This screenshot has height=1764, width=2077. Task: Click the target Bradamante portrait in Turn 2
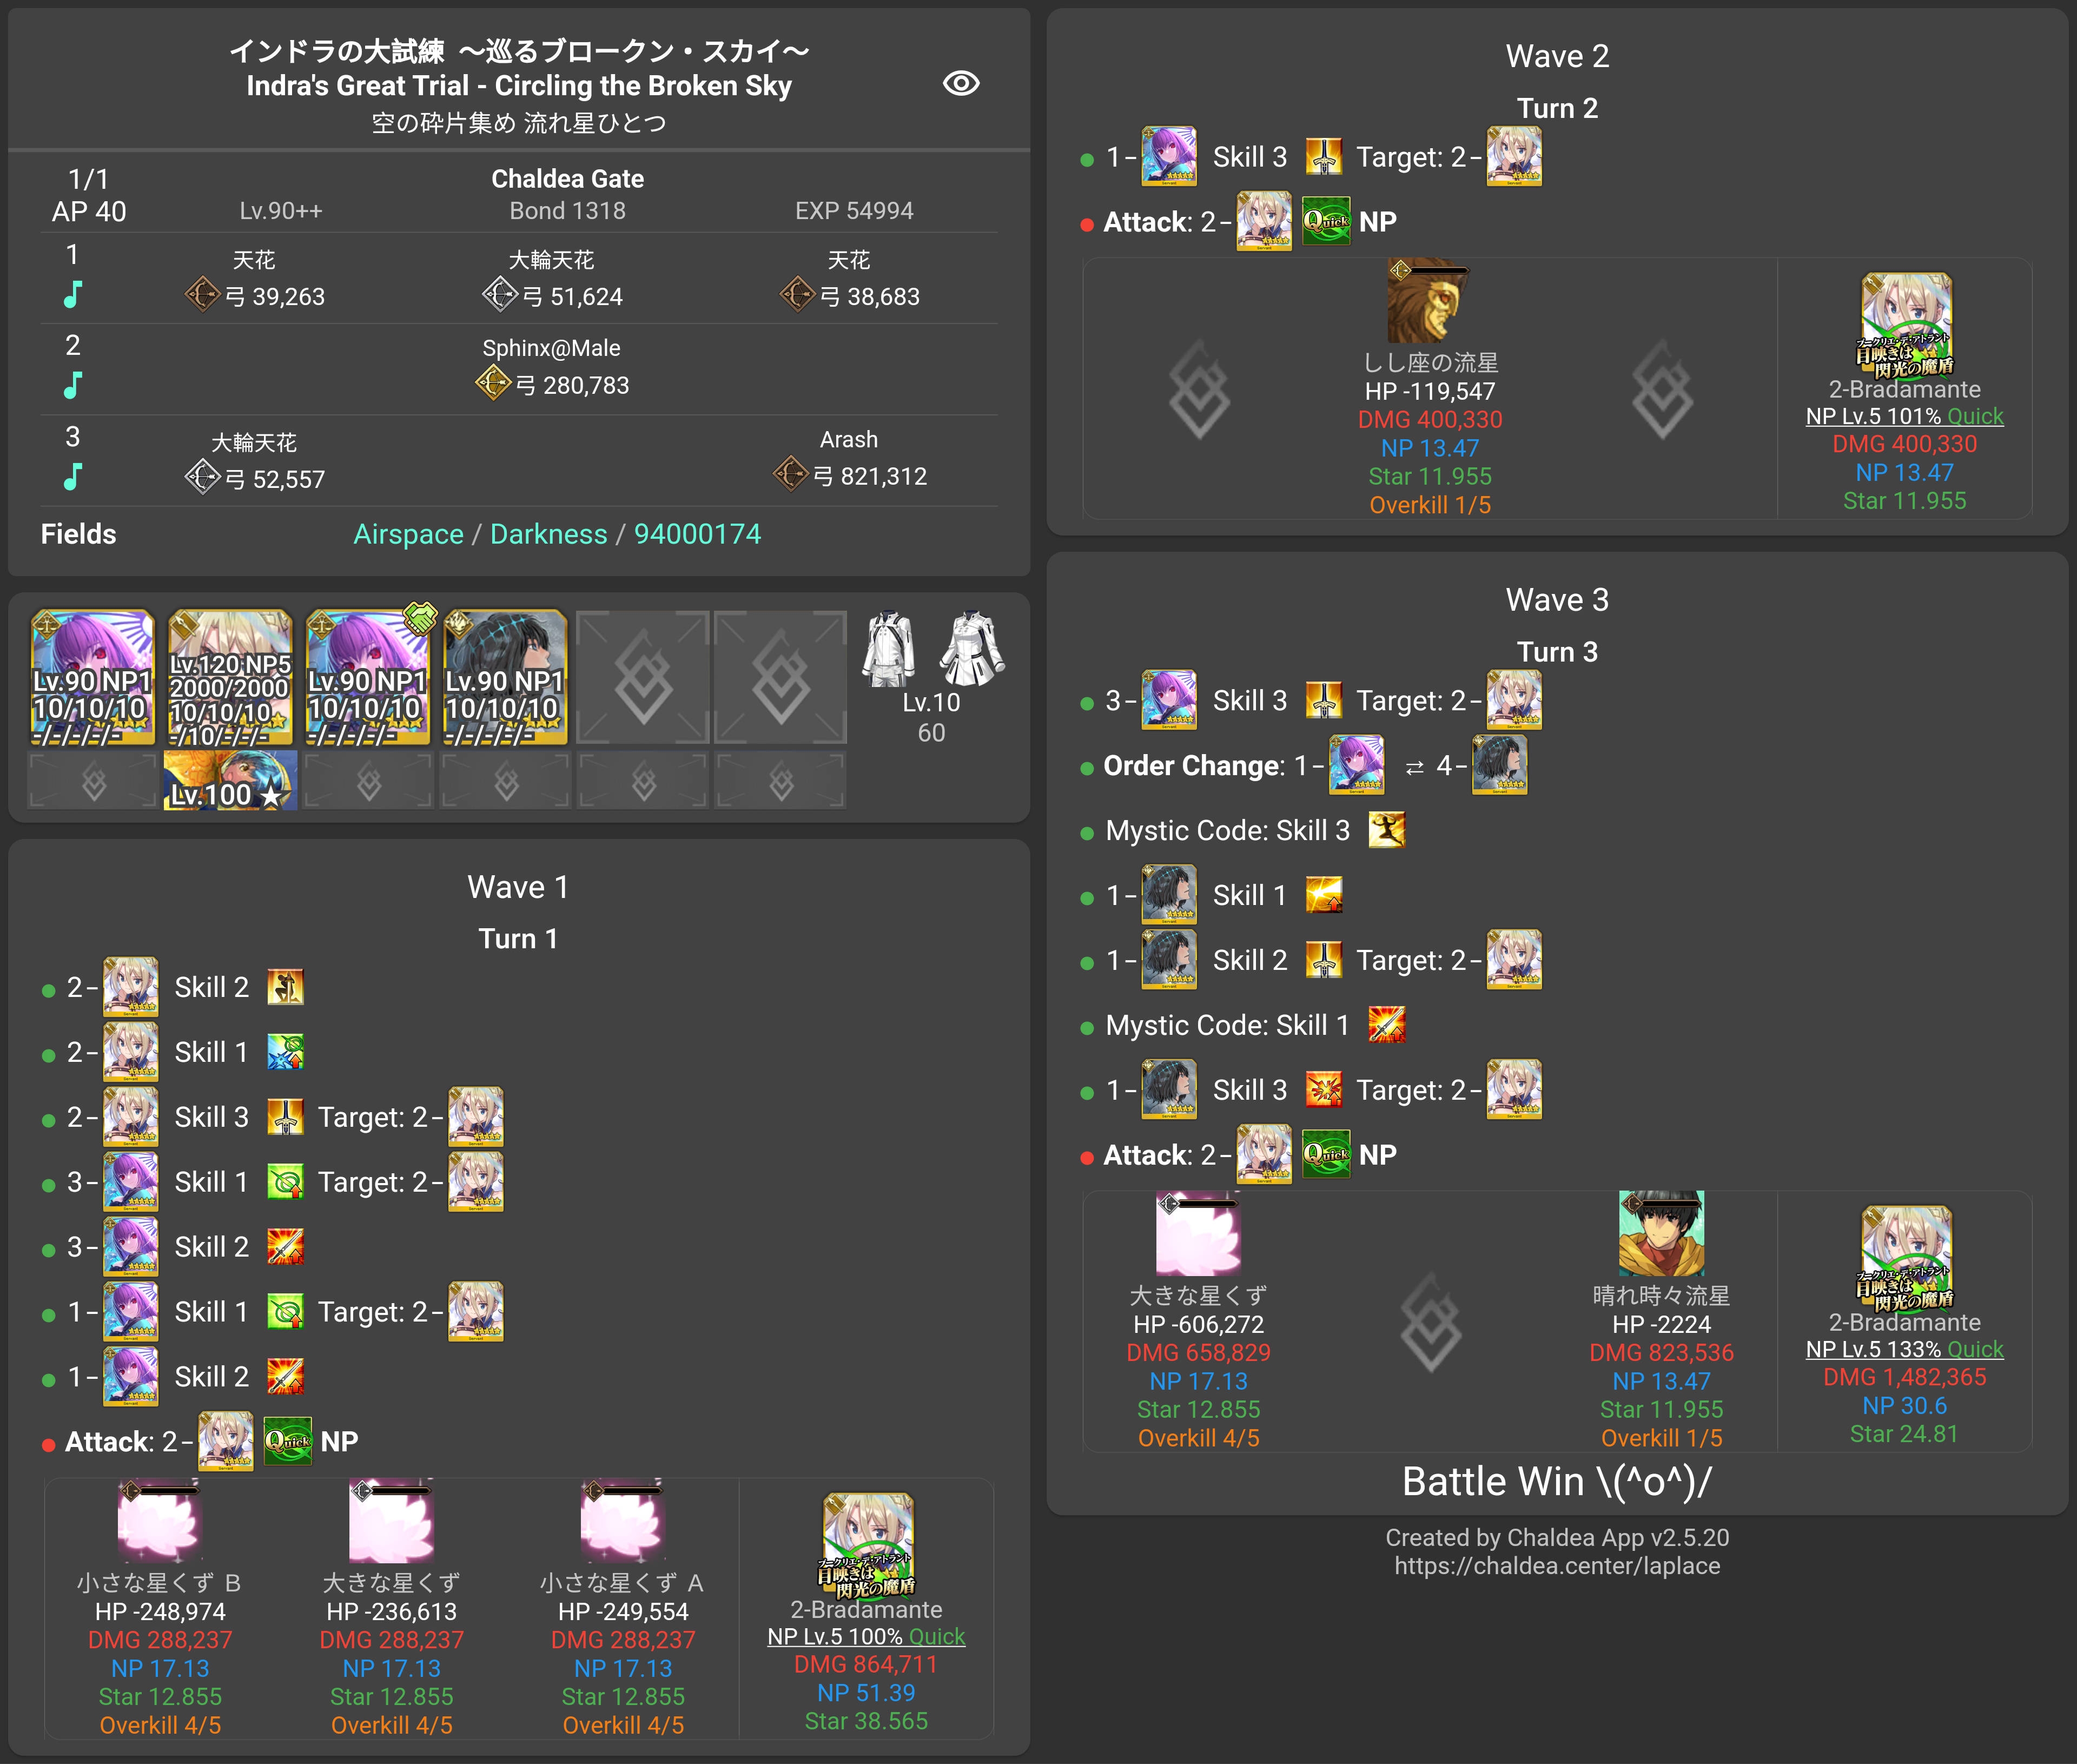click(x=1514, y=156)
